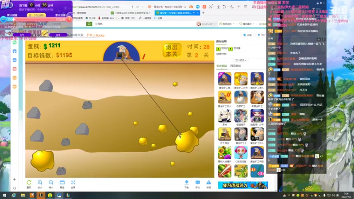This screenshot has height=199, width=354.
Task: Open the 我玩过的 dropdown
Action: tap(227, 24)
